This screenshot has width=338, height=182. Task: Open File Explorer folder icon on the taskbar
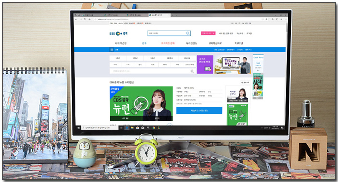[x=132, y=128]
